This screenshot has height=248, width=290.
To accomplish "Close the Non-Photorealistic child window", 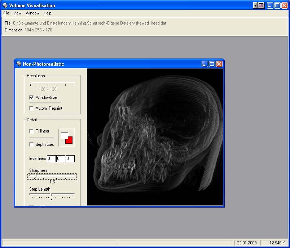I will pos(219,64).
